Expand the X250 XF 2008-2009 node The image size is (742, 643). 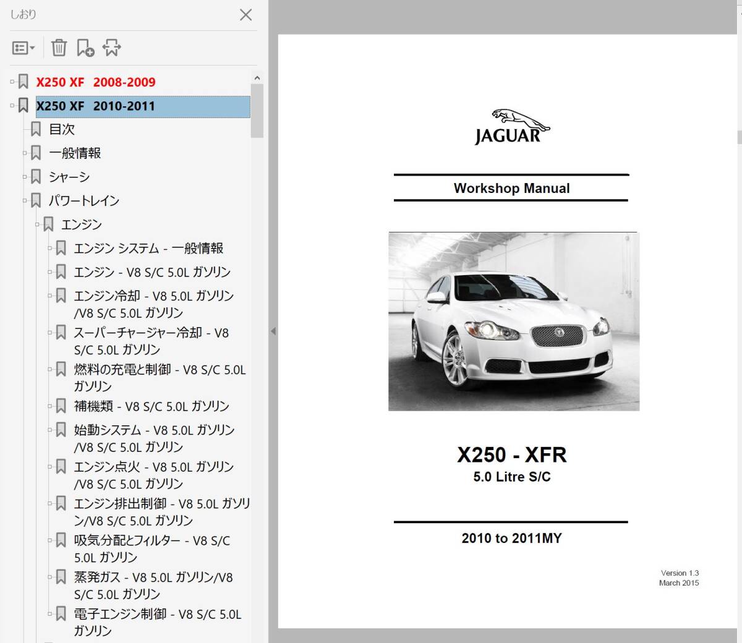pyautogui.click(x=12, y=82)
